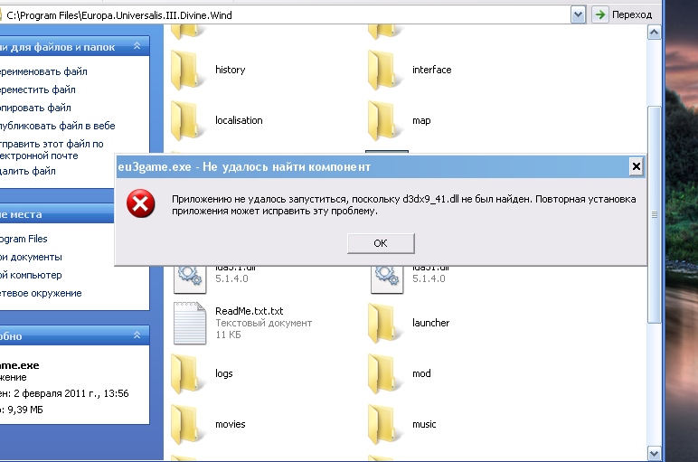Image resolution: width=698 pixels, height=462 pixels.
Task: Click publish file to web link
Action: [58, 126]
